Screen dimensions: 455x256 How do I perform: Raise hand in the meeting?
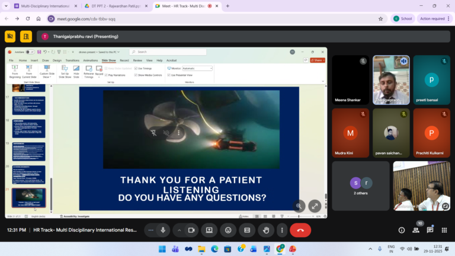pos(266,230)
